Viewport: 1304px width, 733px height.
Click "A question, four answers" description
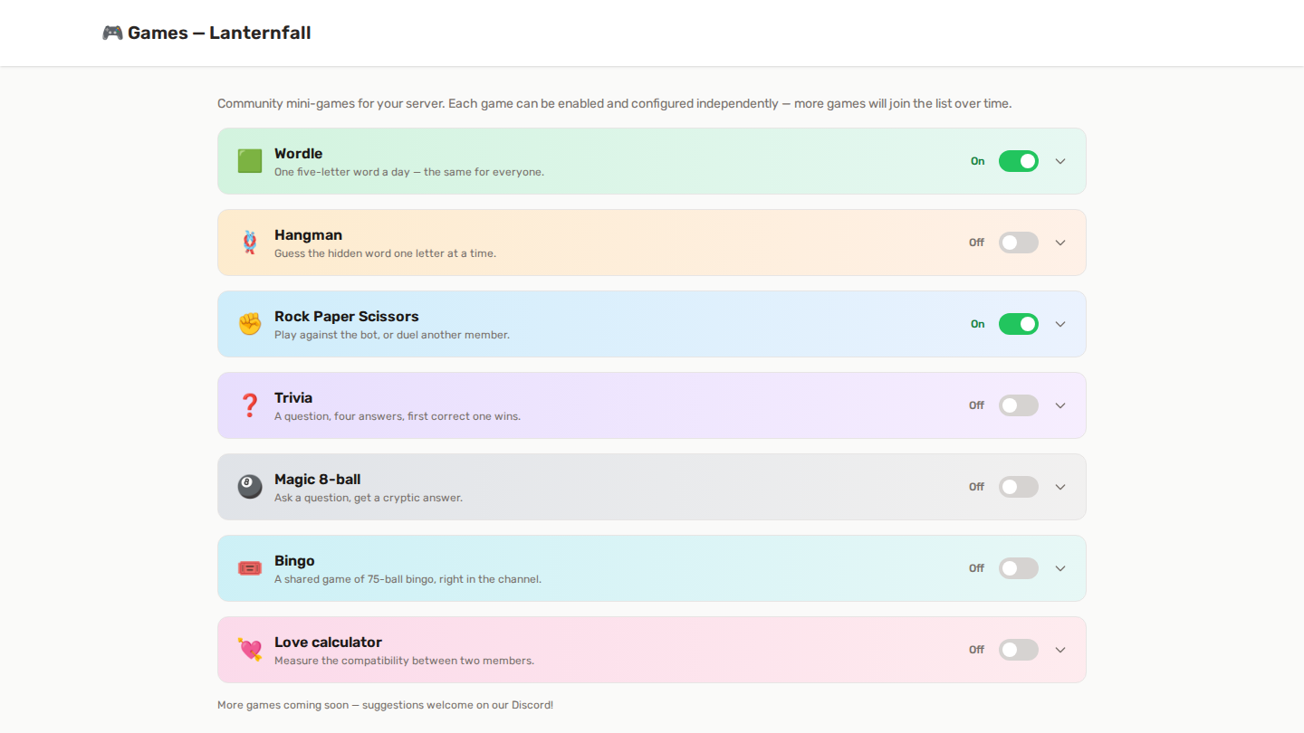tap(398, 416)
